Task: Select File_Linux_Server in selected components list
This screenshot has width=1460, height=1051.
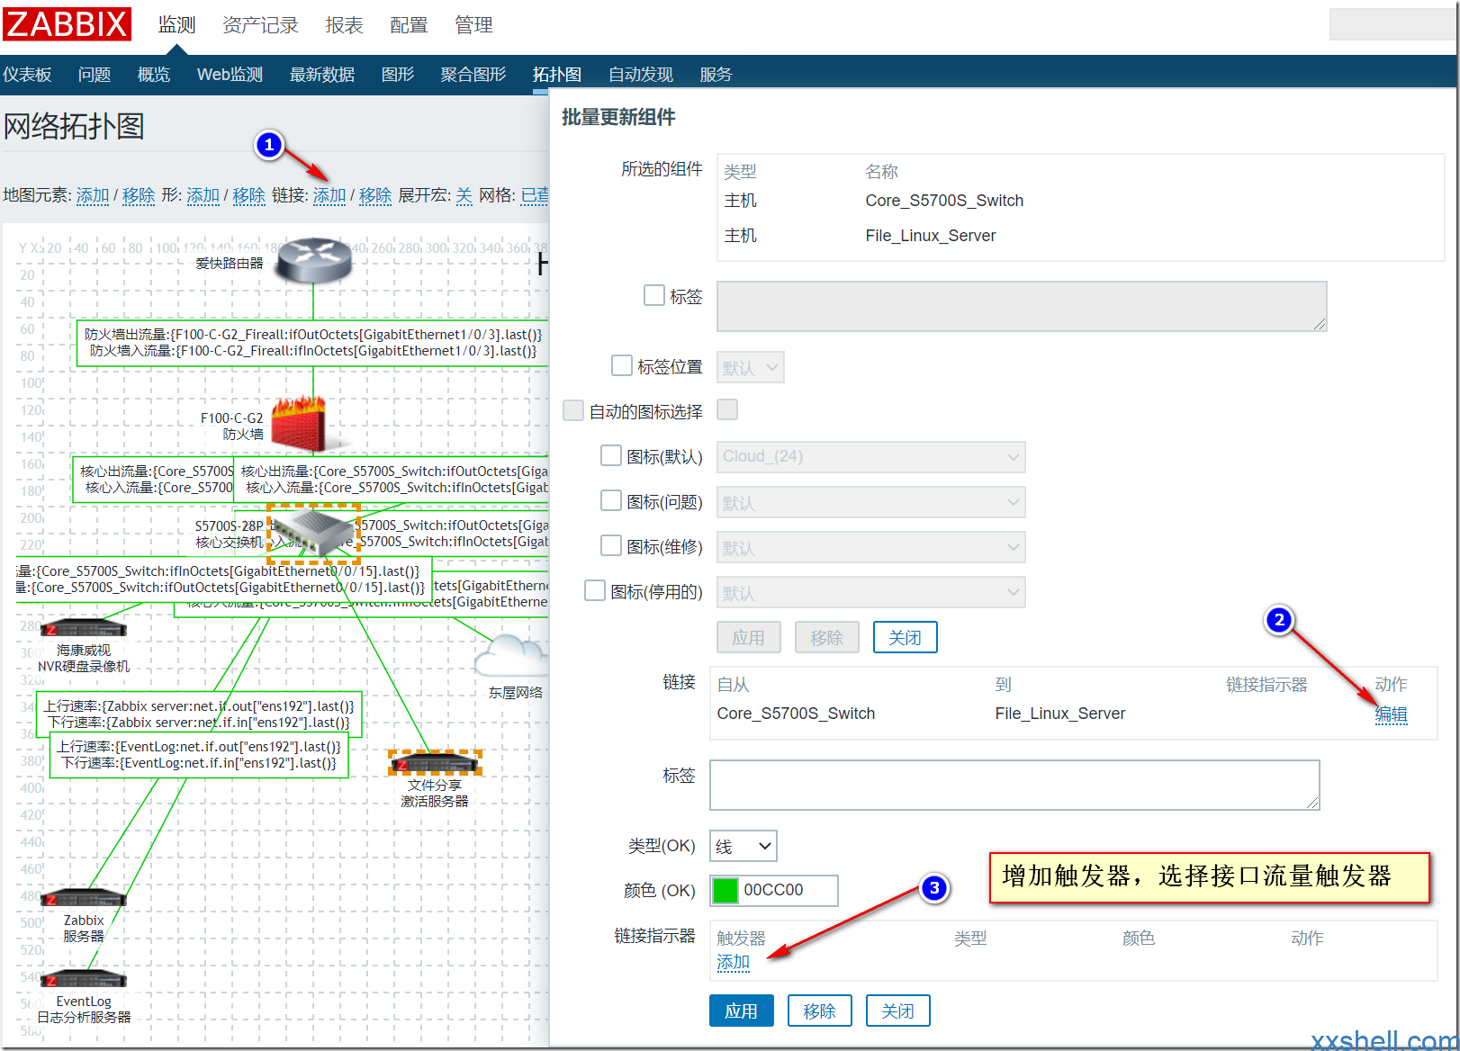Action: coord(931,236)
